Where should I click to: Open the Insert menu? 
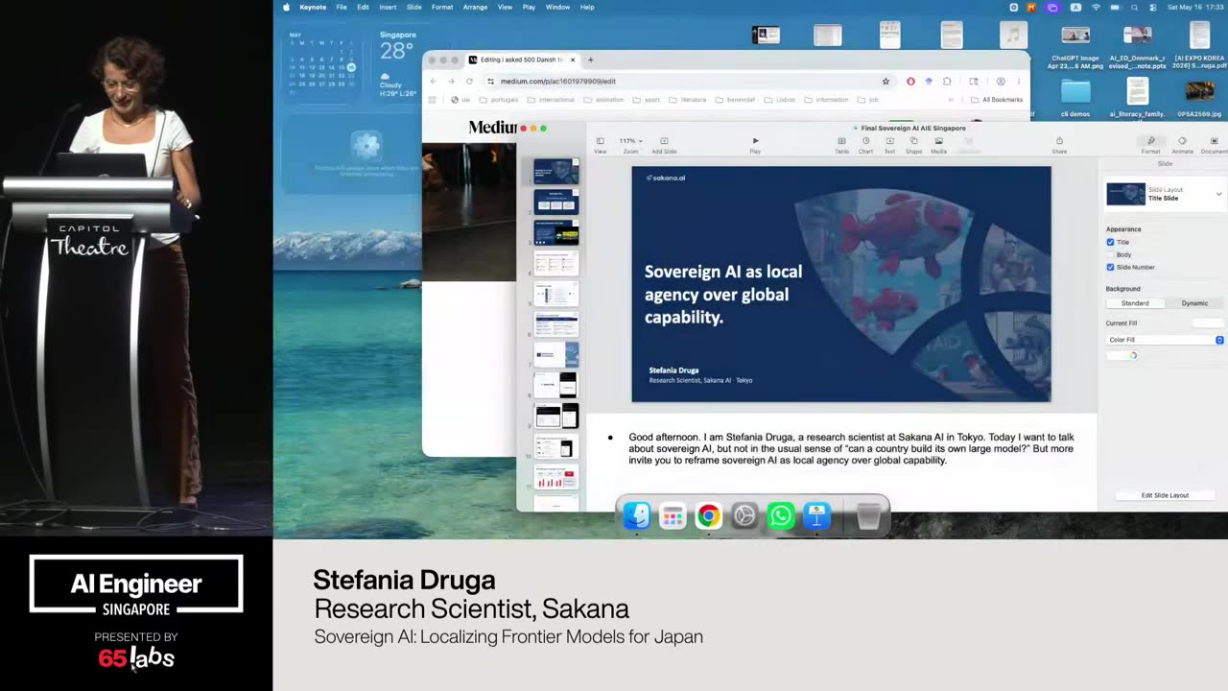[x=388, y=7]
